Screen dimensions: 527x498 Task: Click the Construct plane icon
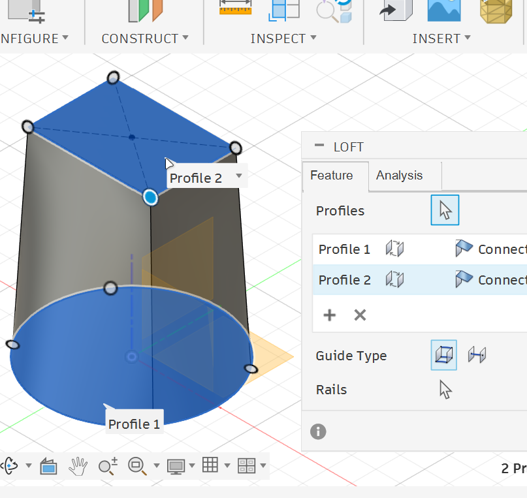146,10
